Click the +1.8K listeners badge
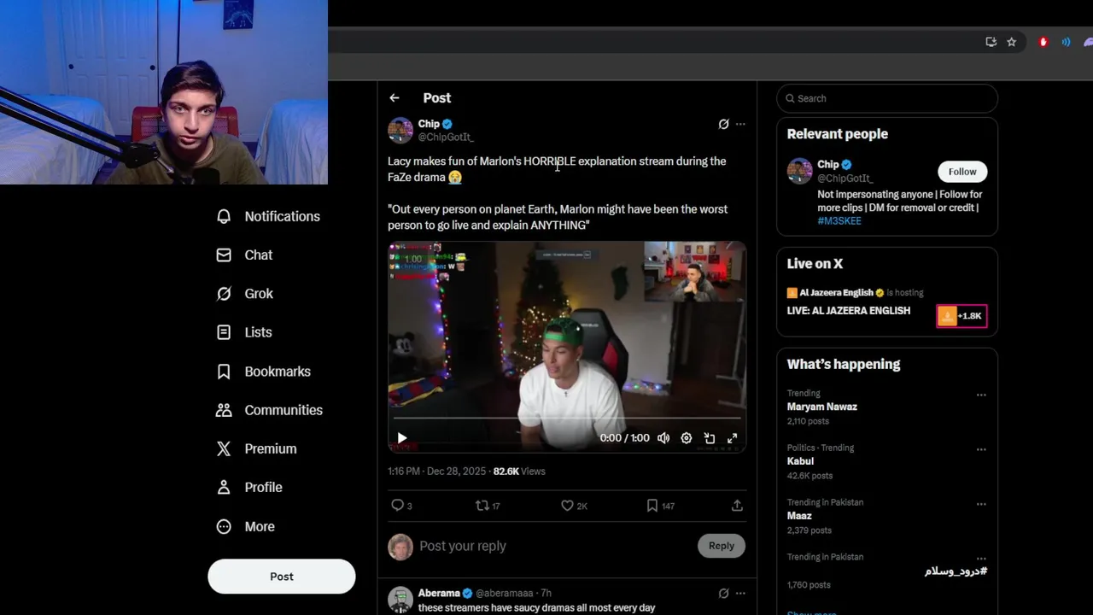Screen dimensions: 1093x615 click(961, 316)
